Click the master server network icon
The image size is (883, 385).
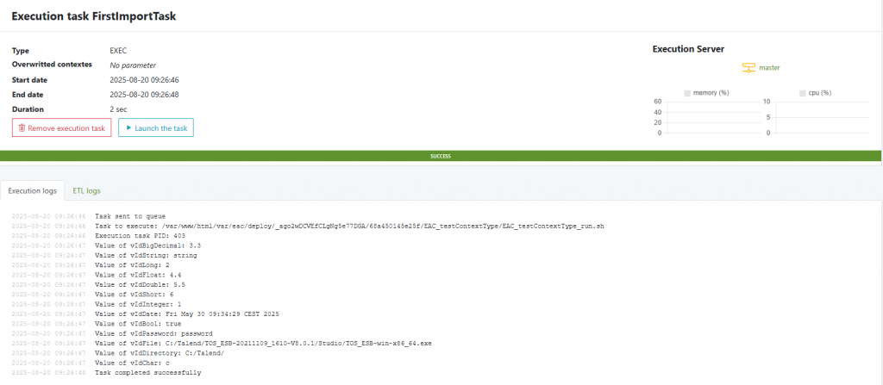748,67
